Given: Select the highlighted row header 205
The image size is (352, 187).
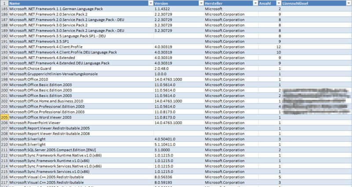Looking at the screenshot, I should tap(4, 117).
